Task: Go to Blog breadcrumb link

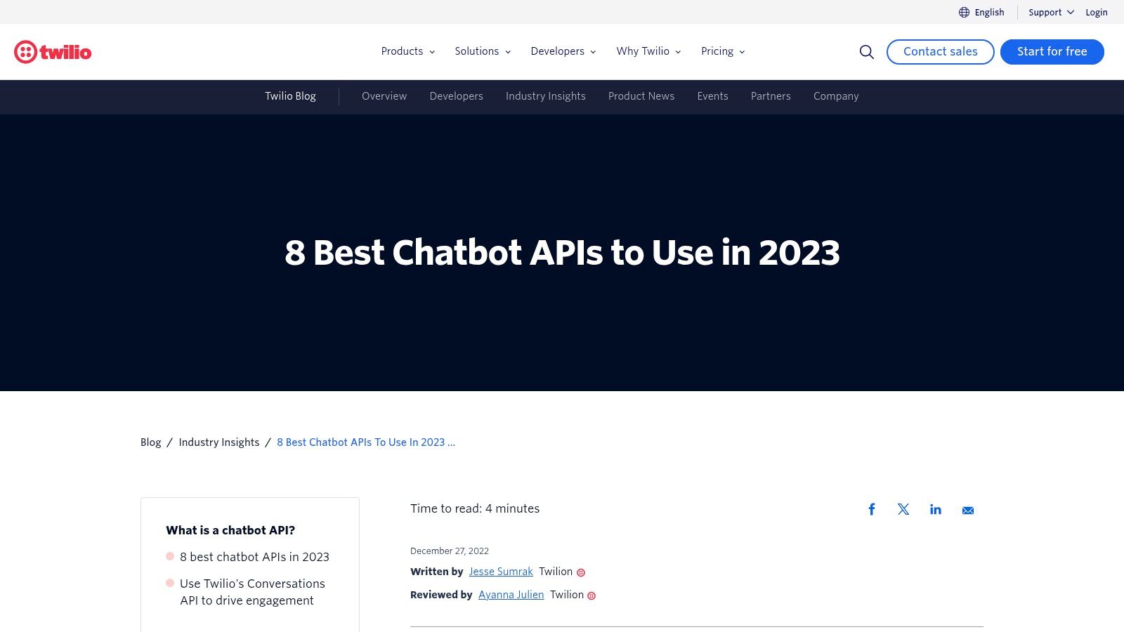Action: [x=150, y=442]
